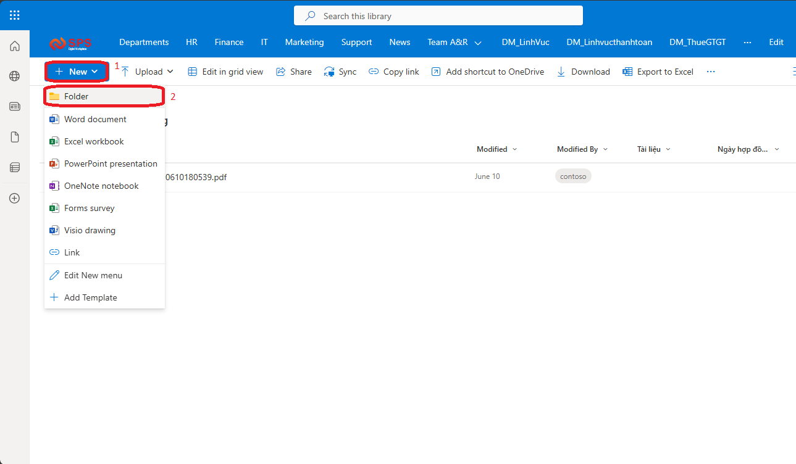
Task: Click the create plus icon in sidebar
Action: 15,198
